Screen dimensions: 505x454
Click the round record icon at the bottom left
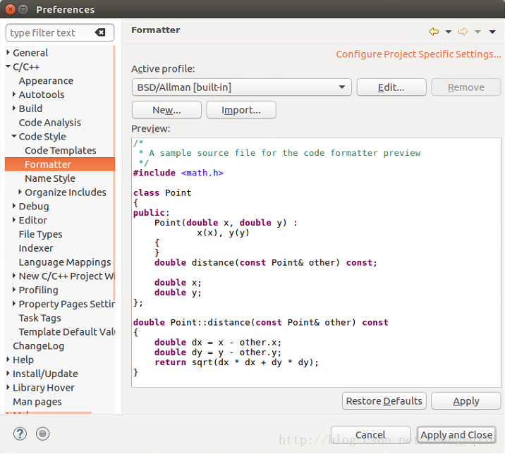tap(42, 434)
